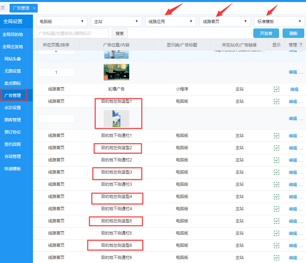Toggle display checkbox for 轮播广告 row
306x263 pixels.
(276, 89)
